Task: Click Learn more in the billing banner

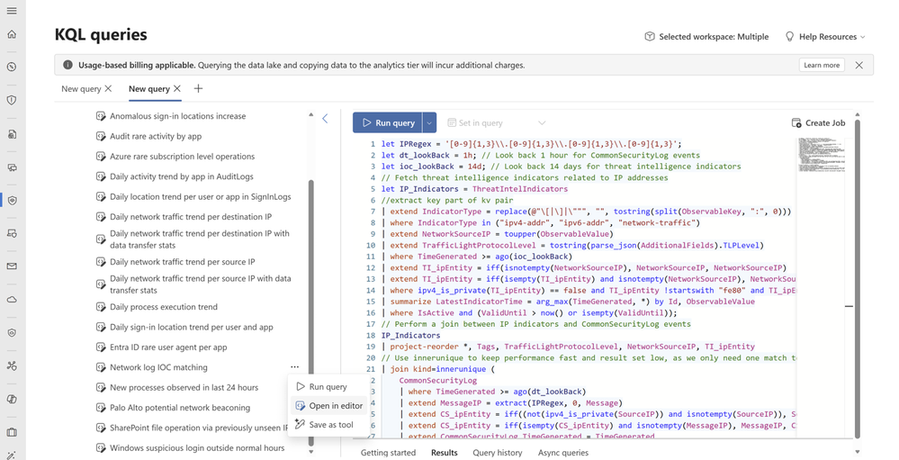Action: 822,65
